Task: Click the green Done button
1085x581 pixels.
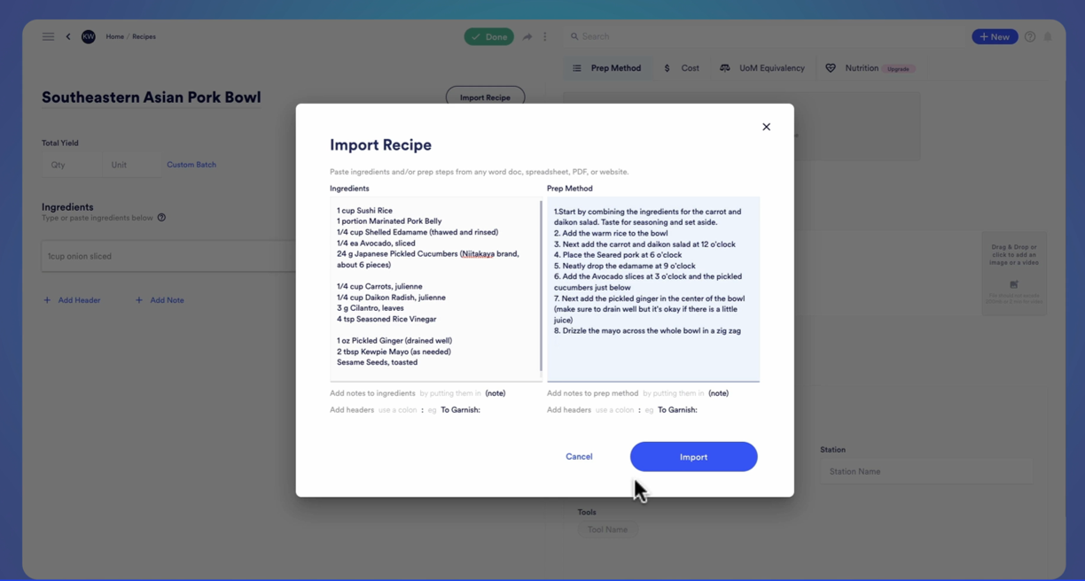Action: 488,36
